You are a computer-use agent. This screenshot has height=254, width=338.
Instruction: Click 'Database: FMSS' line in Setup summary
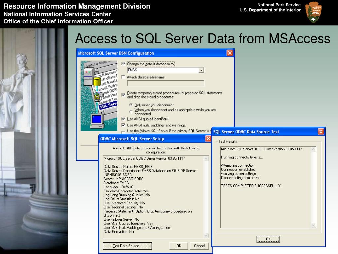[116, 183]
